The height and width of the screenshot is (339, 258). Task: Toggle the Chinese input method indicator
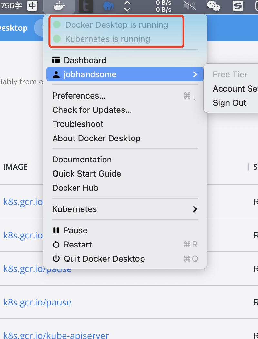(32, 6)
